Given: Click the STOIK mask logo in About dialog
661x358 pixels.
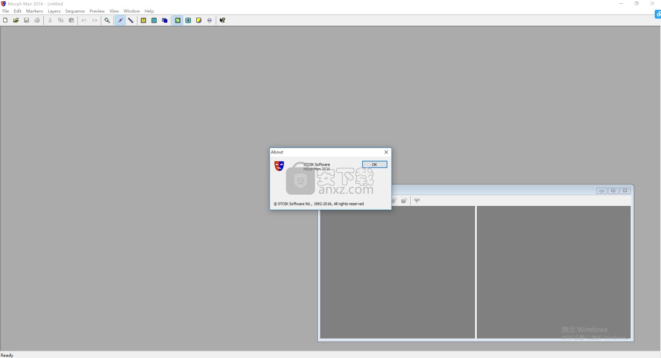Looking at the screenshot, I should tap(279, 166).
